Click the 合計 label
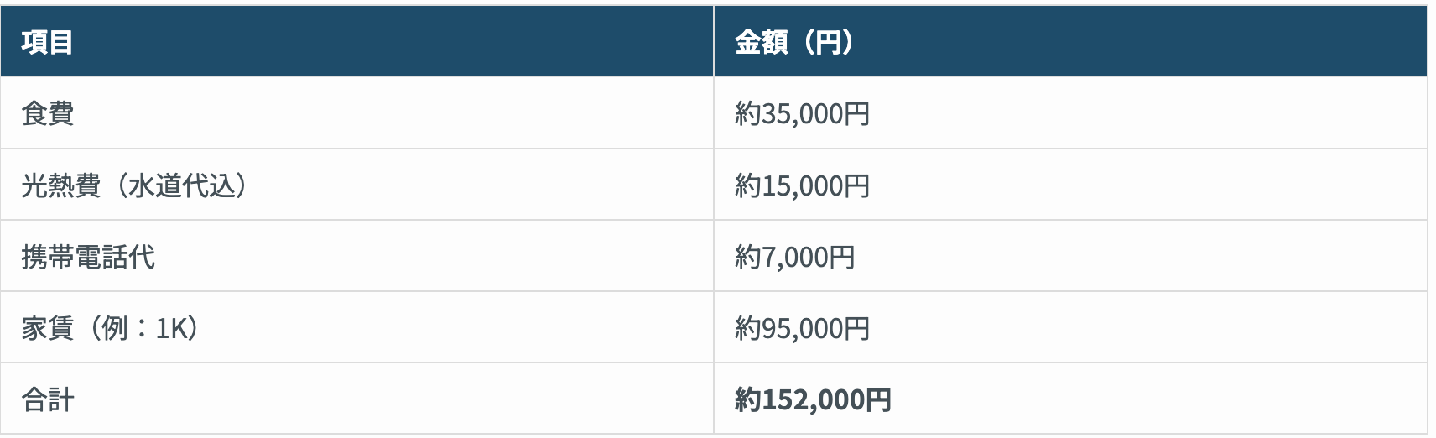The height and width of the screenshot is (438, 1436). 48,399
